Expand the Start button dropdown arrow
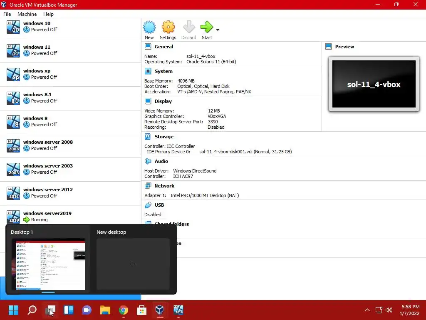 [218, 30]
